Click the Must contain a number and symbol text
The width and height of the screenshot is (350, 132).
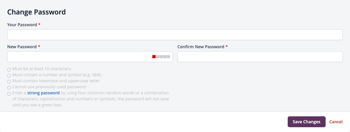pos(57,75)
